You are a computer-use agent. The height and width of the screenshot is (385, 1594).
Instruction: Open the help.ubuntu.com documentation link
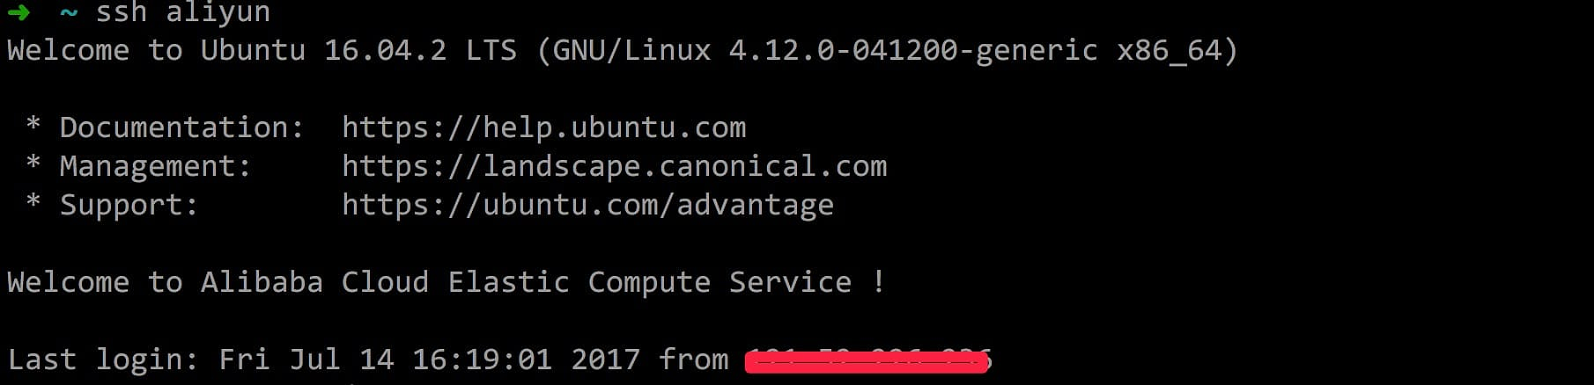(543, 127)
